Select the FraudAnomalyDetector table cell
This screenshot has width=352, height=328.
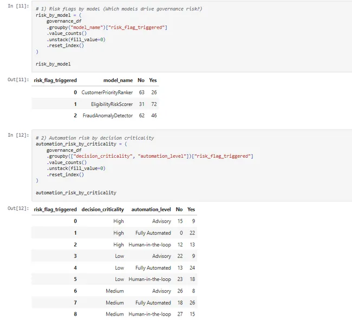[x=108, y=116]
